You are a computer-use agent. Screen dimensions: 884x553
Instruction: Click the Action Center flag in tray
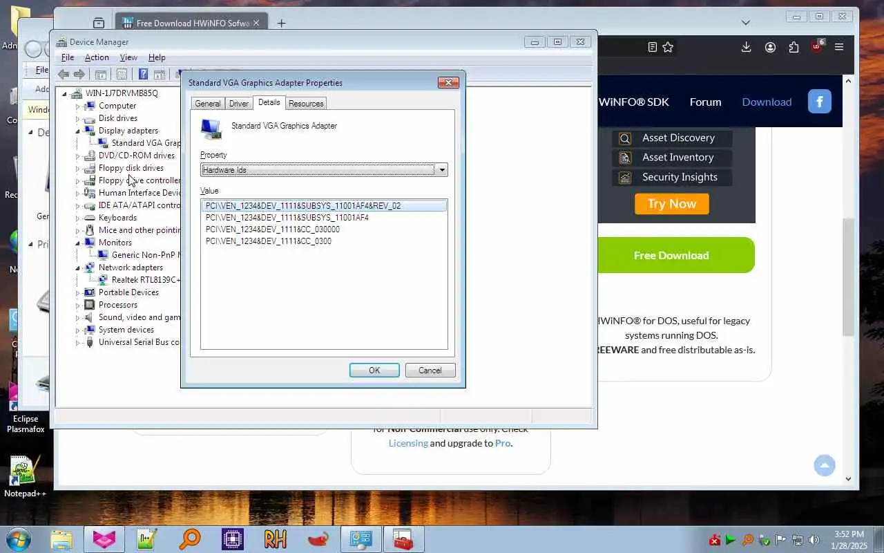pyautogui.click(x=781, y=540)
